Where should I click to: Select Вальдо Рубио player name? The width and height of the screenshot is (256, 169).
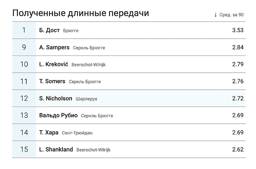[x=58, y=115]
